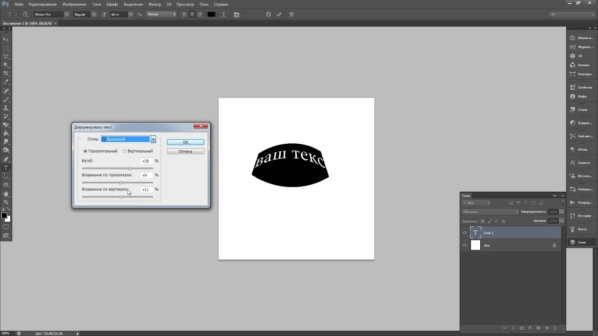Open the Символ panel
Screen dimensions: 598x336
pos(582,163)
